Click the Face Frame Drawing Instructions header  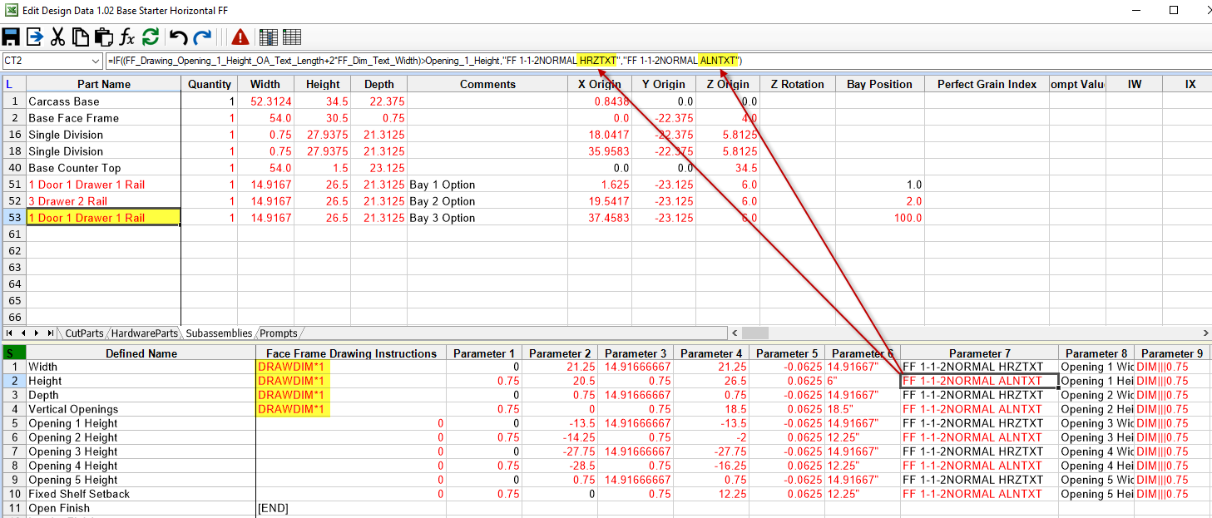tap(351, 353)
